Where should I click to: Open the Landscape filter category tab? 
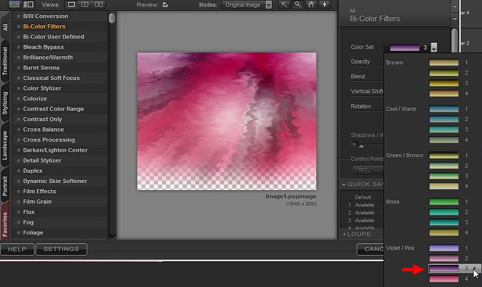point(5,145)
